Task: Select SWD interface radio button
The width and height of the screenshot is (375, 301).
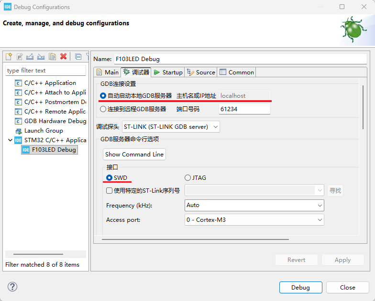Action: (x=117, y=178)
